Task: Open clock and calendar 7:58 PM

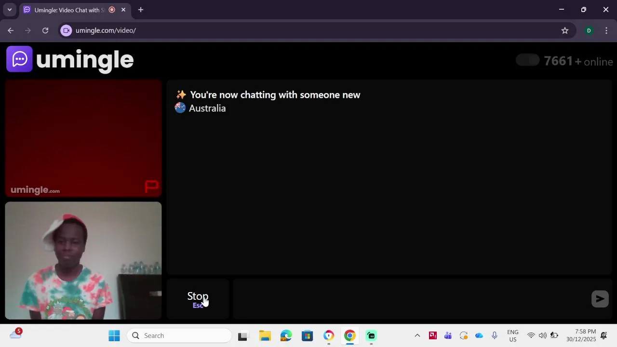Action: click(x=581, y=335)
